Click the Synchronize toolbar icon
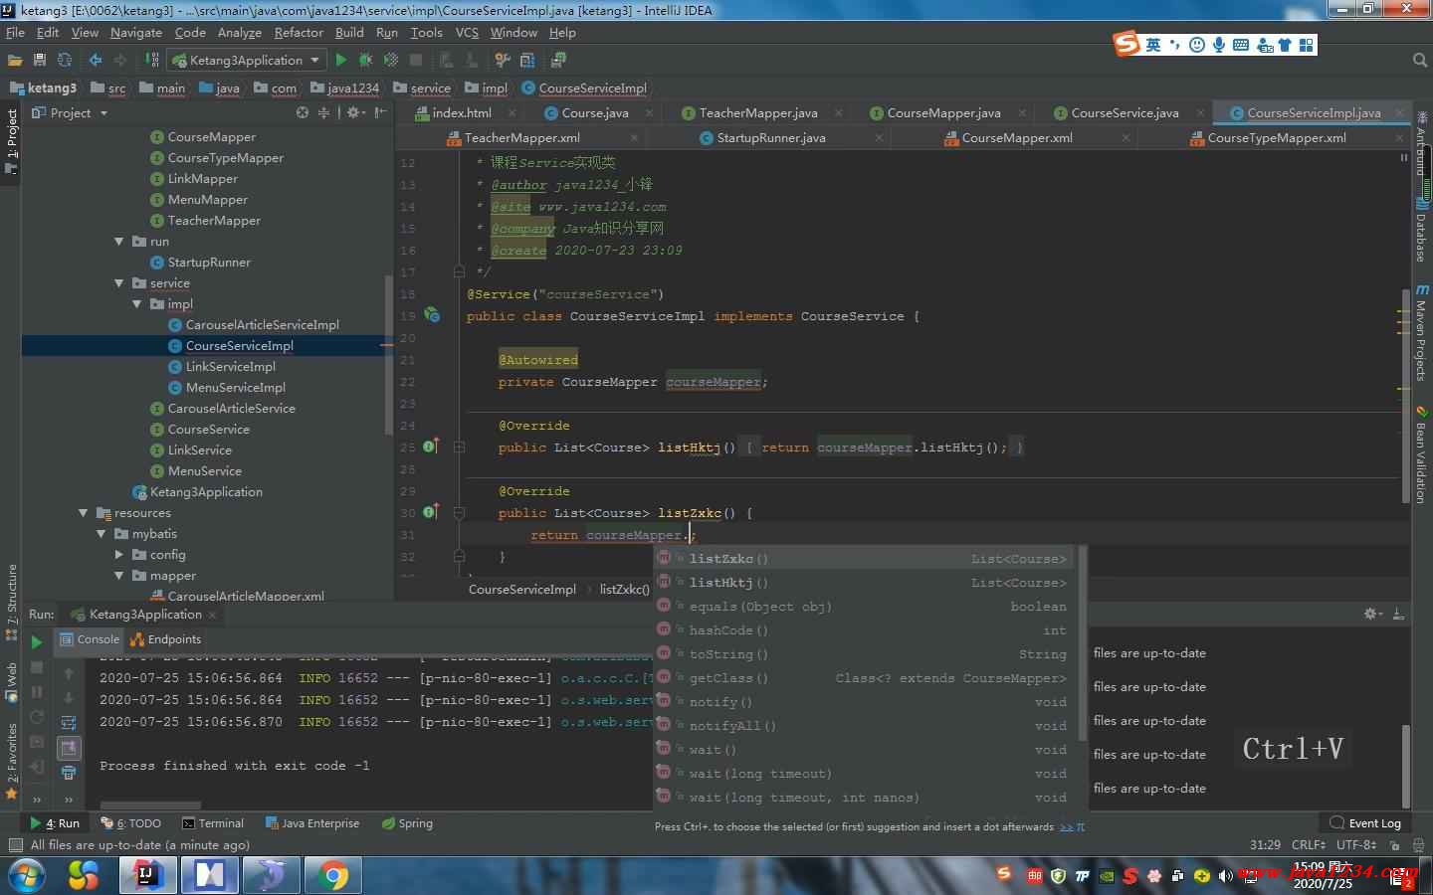Image resolution: width=1433 pixels, height=895 pixels. (x=65, y=60)
